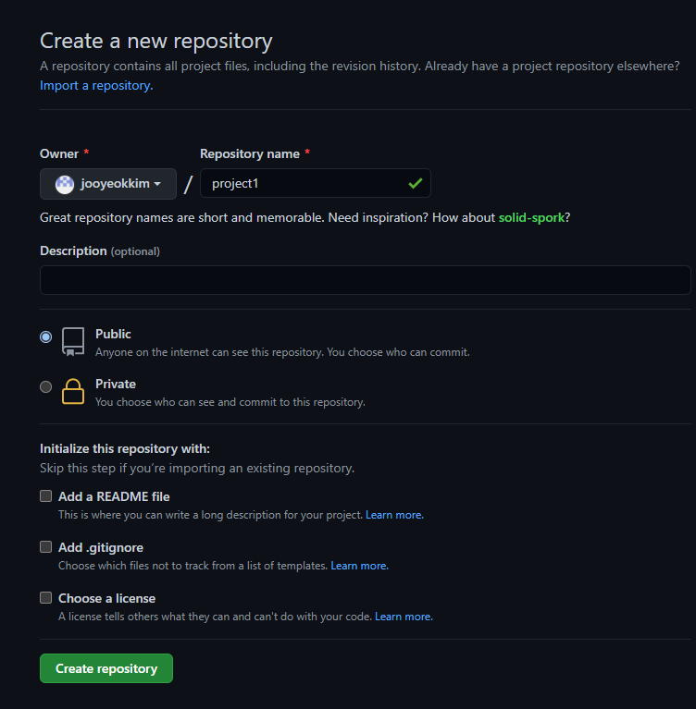Enable the Choose a license checkbox
The width and height of the screenshot is (696, 709).
[x=45, y=598]
